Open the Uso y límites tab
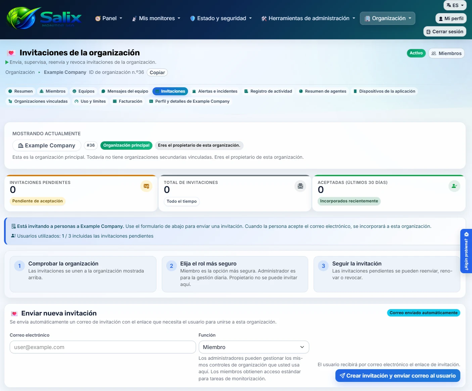Viewport: 472px width, 391px height. click(x=90, y=101)
